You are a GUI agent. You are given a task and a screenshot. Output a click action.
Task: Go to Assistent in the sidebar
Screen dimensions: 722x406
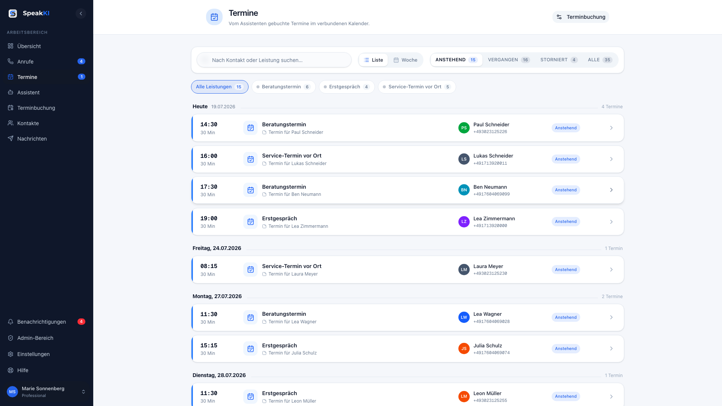tap(47, 92)
